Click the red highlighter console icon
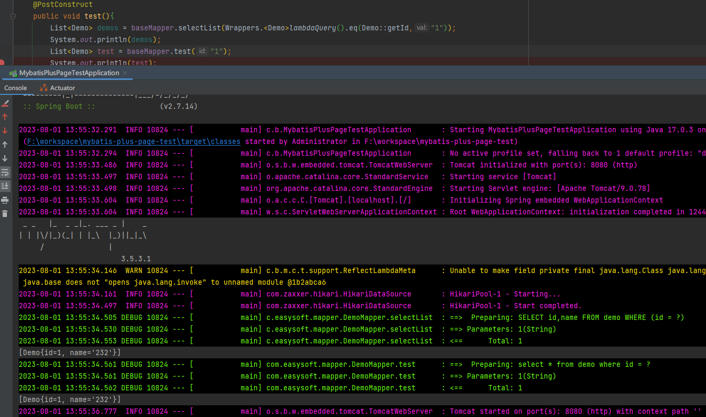The height and width of the screenshot is (417, 706). click(x=5, y=103)
